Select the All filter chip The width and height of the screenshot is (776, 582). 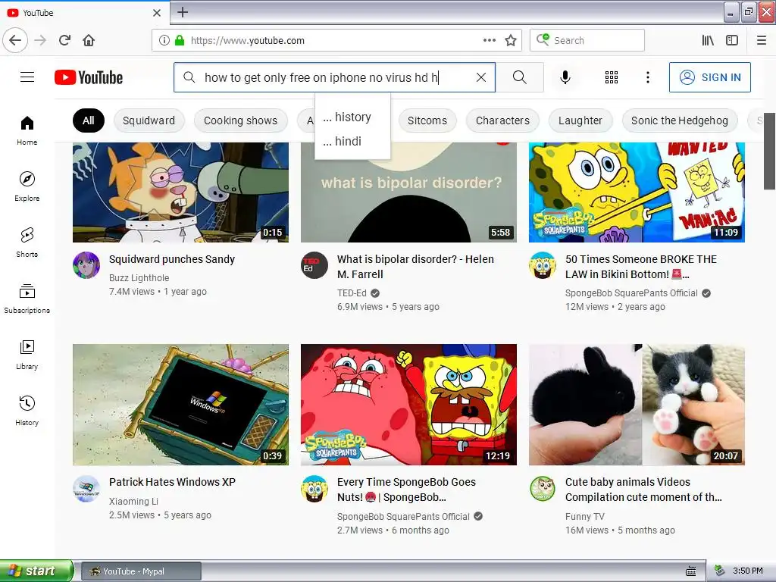[x=89, y=120]
